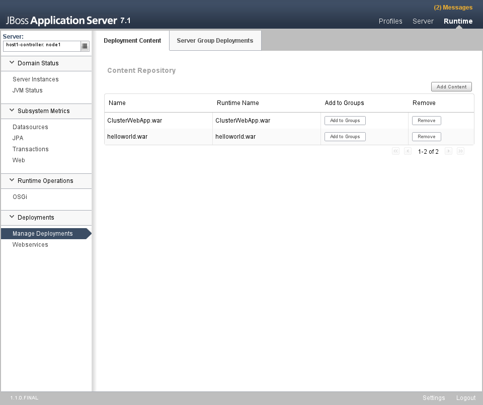This screenshot has height=405, width=483.
Task: Open JVM Status in sidebar
Action: (27, 90)
